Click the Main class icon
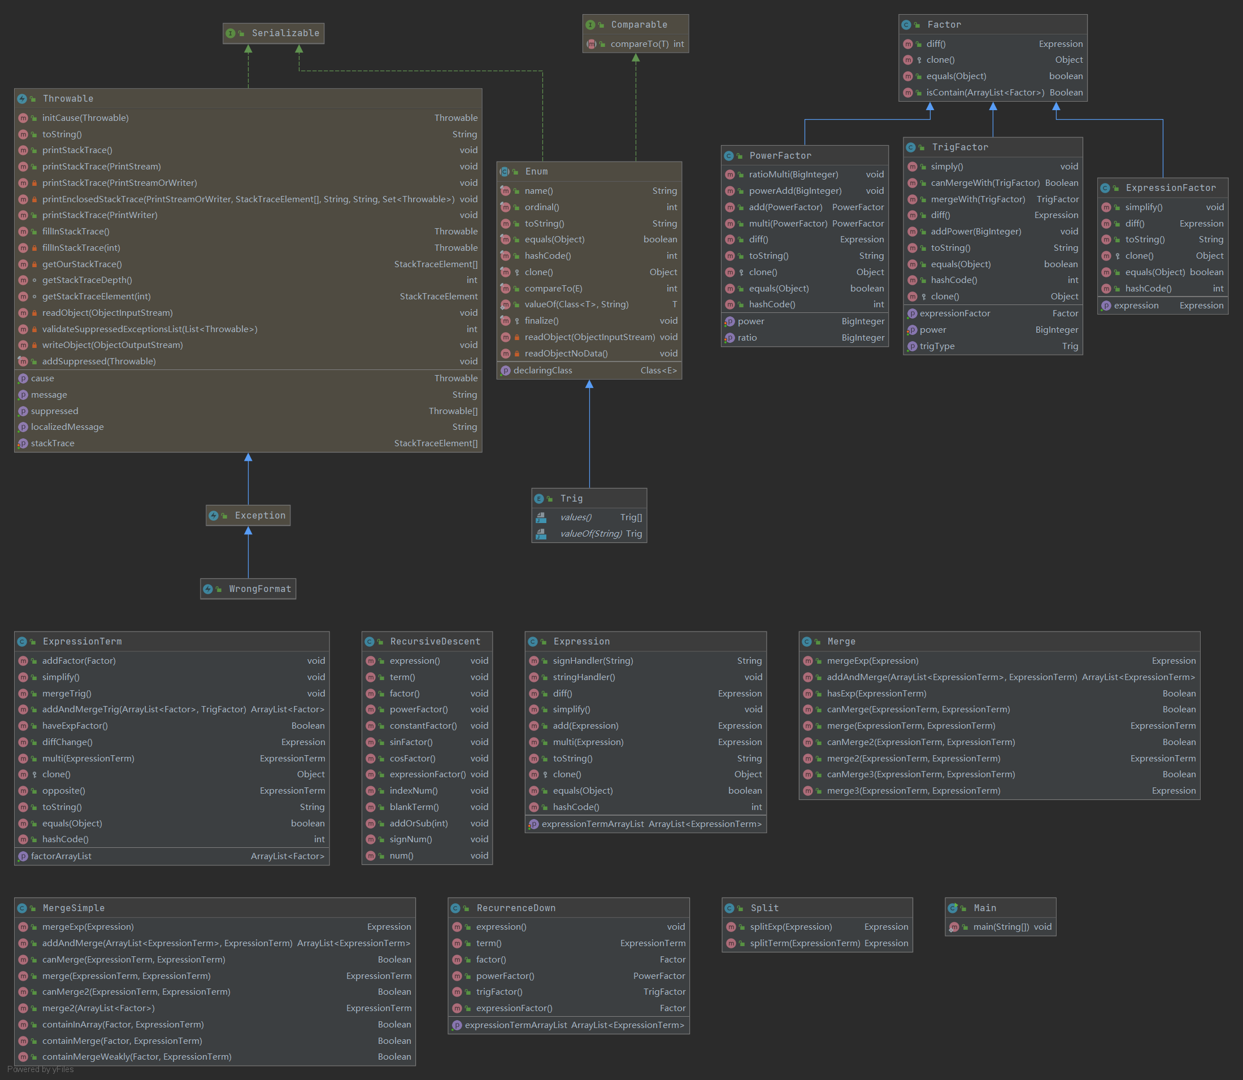Viewport: 1243px width, 1080px height. pyautogui.click(x=953, y=908)
